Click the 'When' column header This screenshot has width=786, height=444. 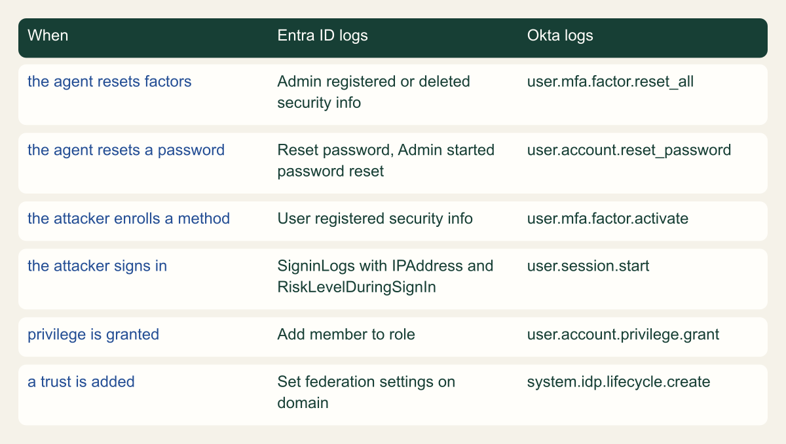48,35
